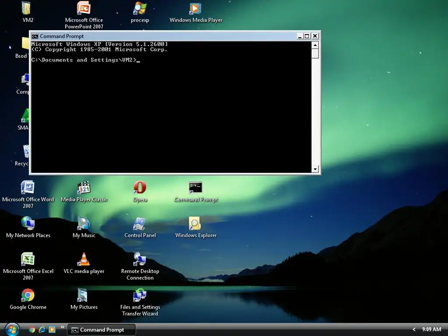Launch Media Player Classic desktop icon
Viewport: 448px width, 336px height.
pos(84,187)
